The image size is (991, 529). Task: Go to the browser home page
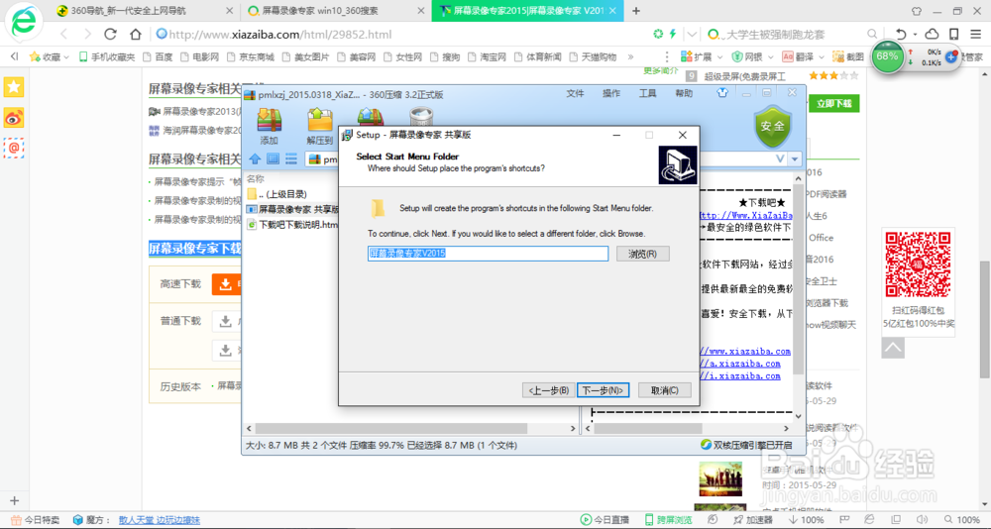[135, 34]
